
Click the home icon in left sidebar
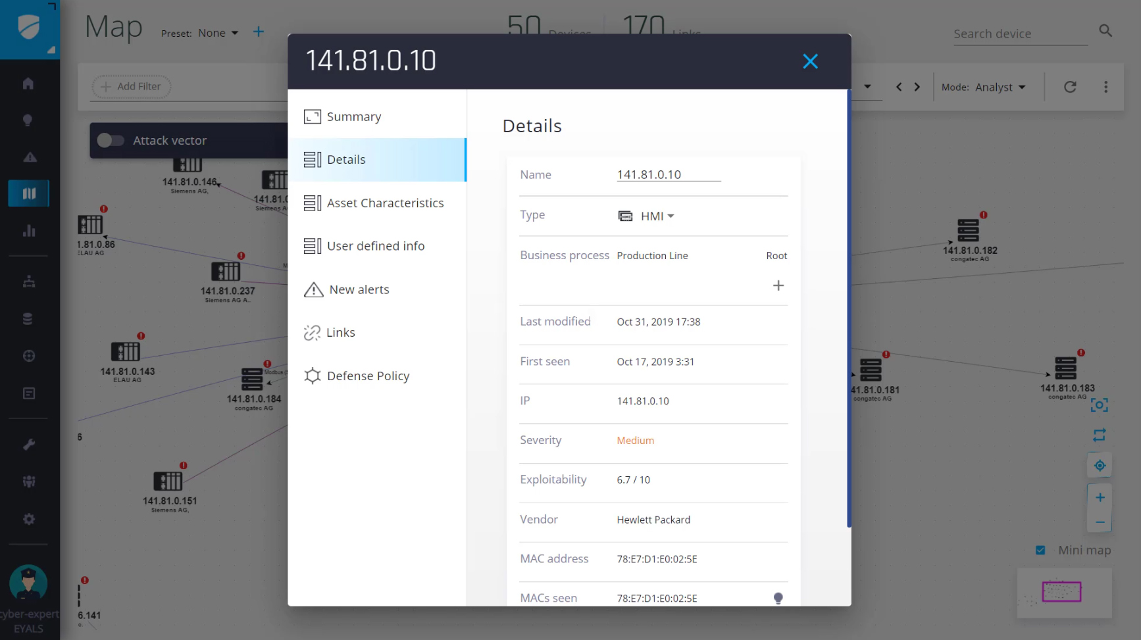[x=28, y=84]
